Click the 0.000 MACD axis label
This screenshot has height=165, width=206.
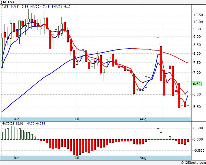point(198,139)
